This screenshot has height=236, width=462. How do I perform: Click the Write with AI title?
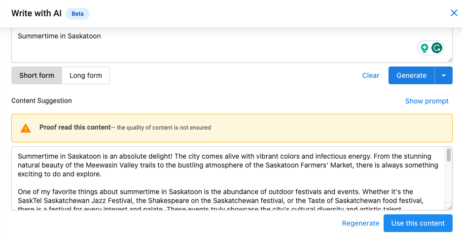[36, 13]
